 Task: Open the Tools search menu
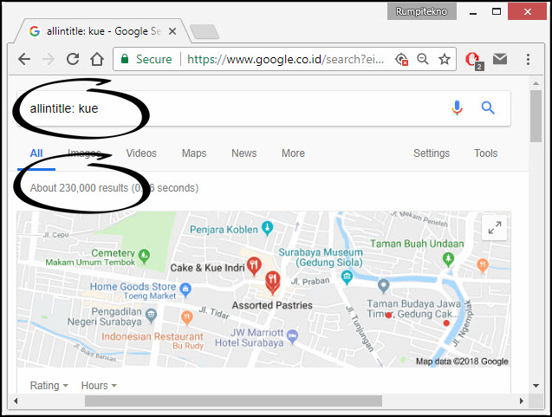click(485, 153)
